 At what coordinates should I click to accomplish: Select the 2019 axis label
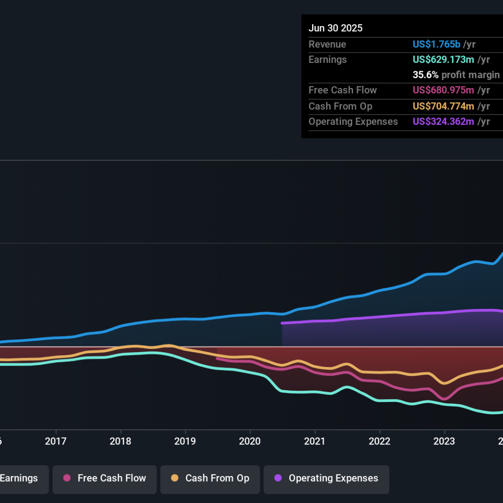[185, 442]
